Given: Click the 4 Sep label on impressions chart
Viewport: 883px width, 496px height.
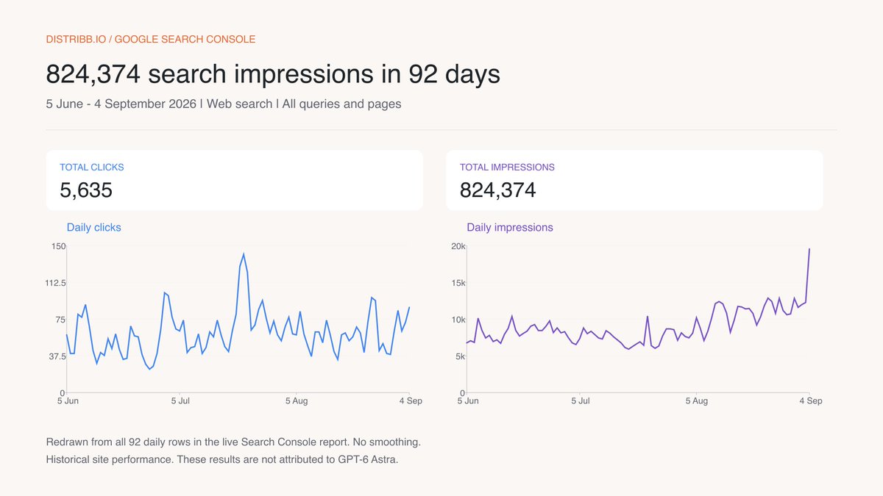Looking at the screenshot, I should point(810,401).
